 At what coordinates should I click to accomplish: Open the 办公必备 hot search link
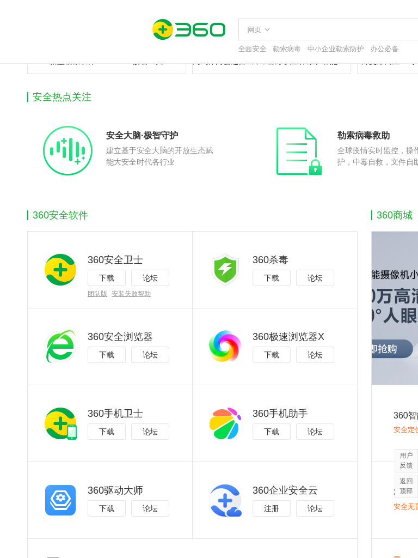pos(384,48)
